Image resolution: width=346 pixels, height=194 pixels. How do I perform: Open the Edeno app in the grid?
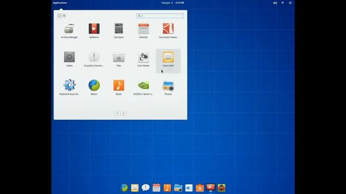[69, 59]
